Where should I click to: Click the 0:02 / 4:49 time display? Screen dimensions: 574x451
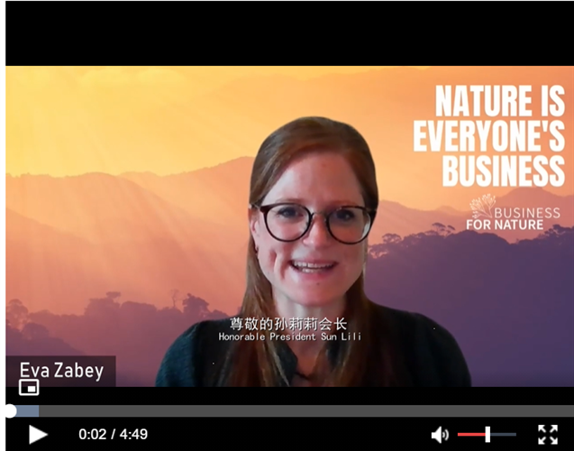114,435
